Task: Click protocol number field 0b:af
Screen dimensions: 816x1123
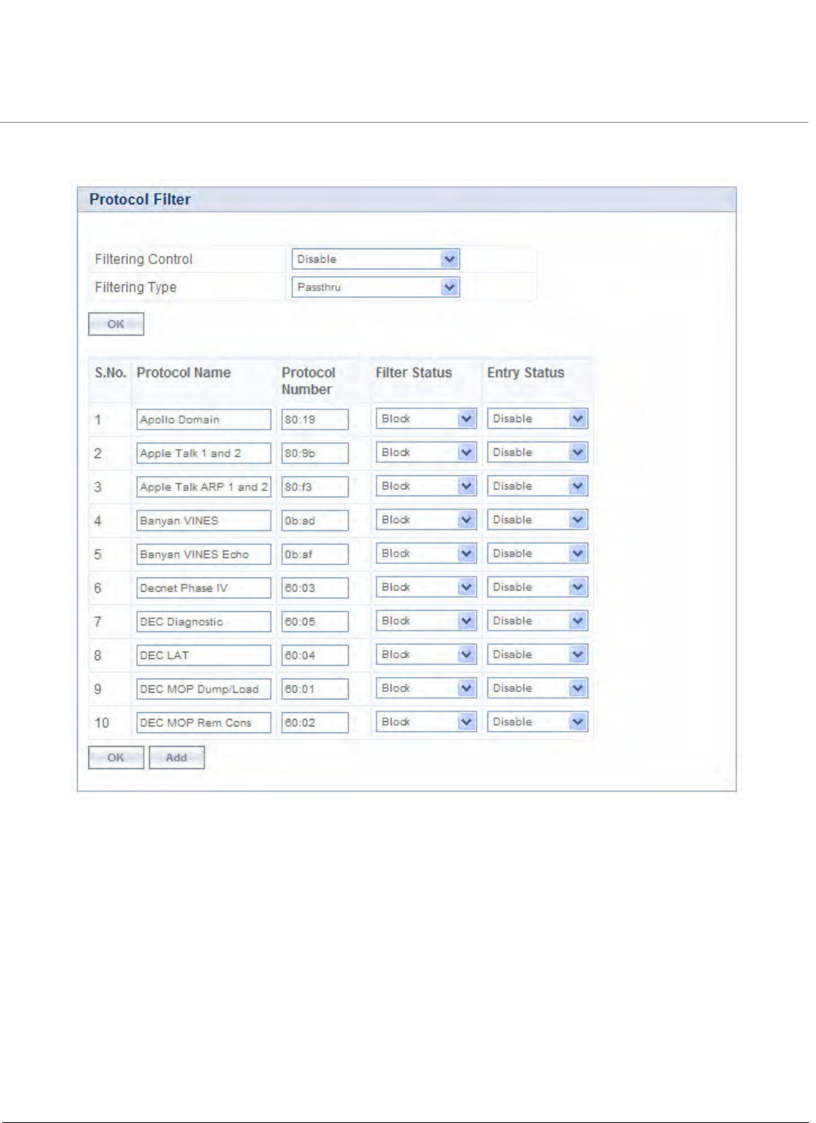Action: click(x=315, y=554)
